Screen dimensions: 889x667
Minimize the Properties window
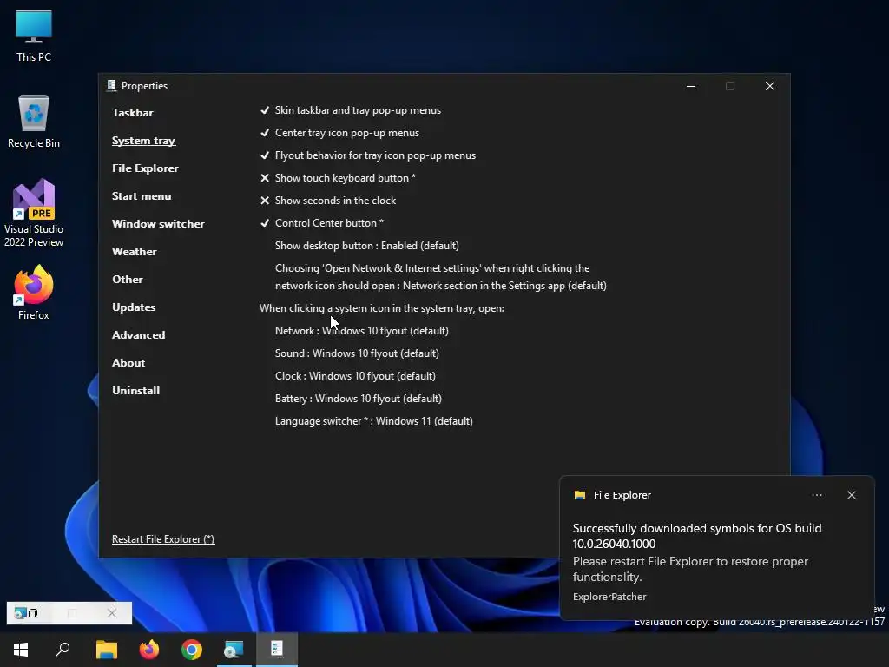pos(690,86)
